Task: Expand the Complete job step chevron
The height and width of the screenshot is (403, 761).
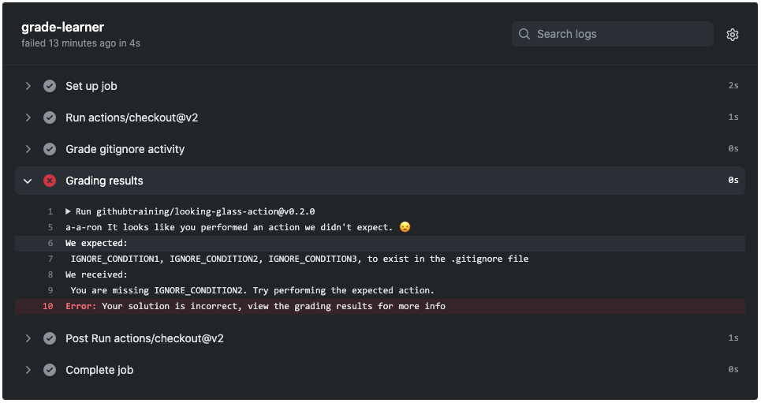Action: 28,370
